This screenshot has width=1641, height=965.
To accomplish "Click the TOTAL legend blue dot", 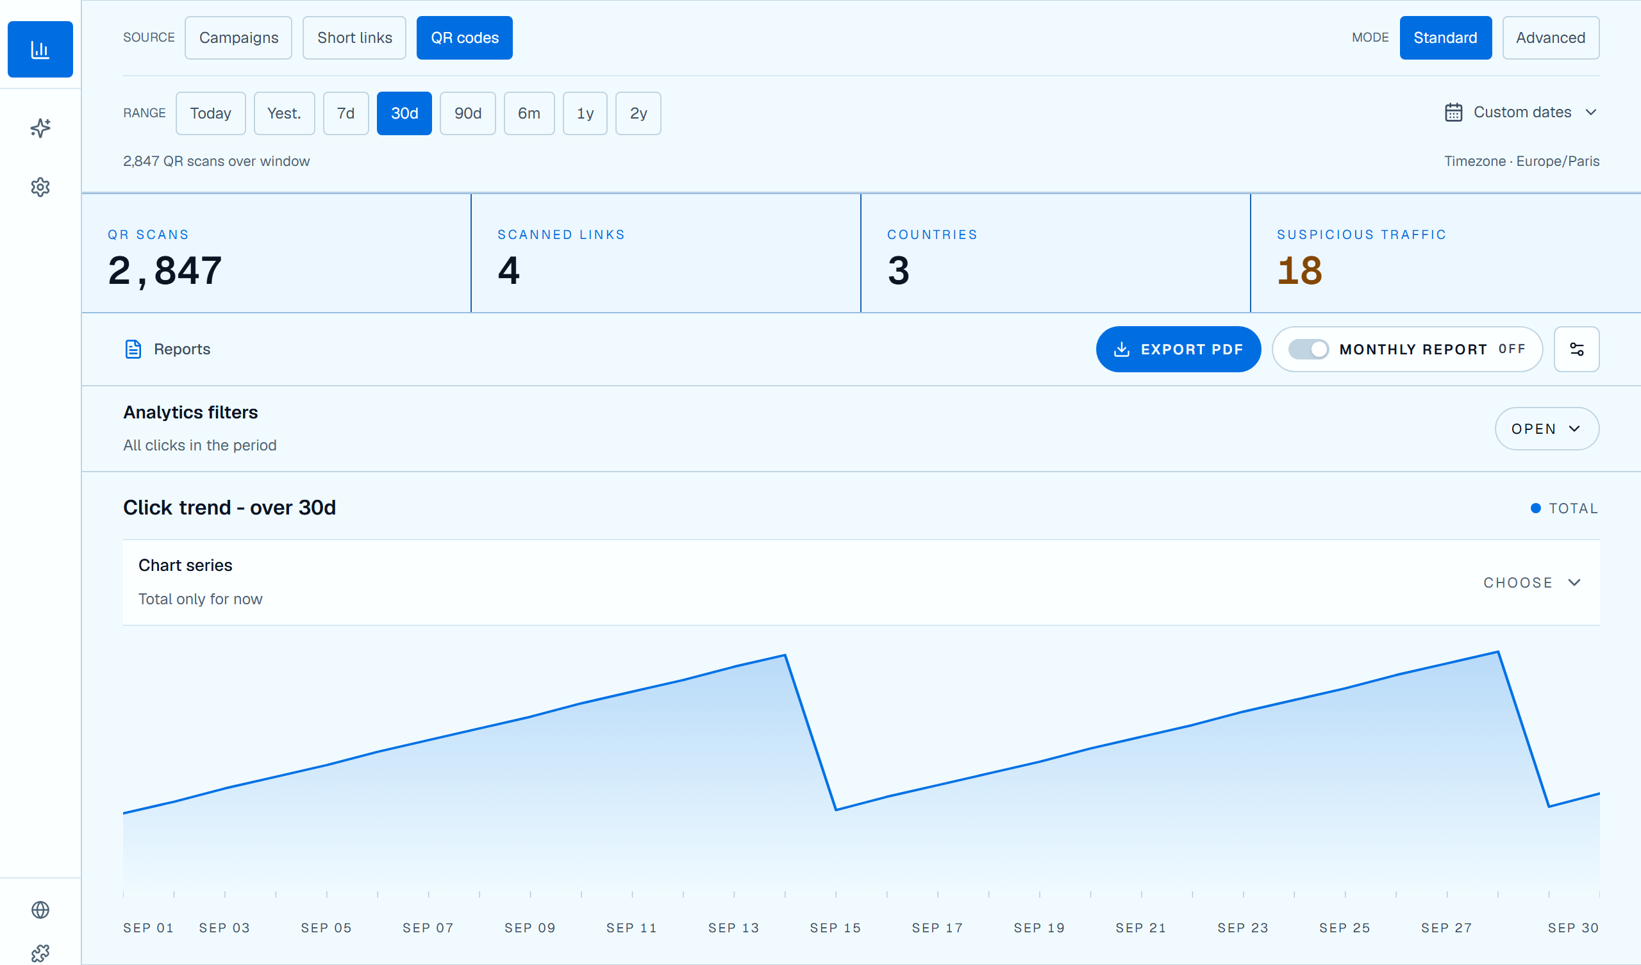I will click(1535, 509).
